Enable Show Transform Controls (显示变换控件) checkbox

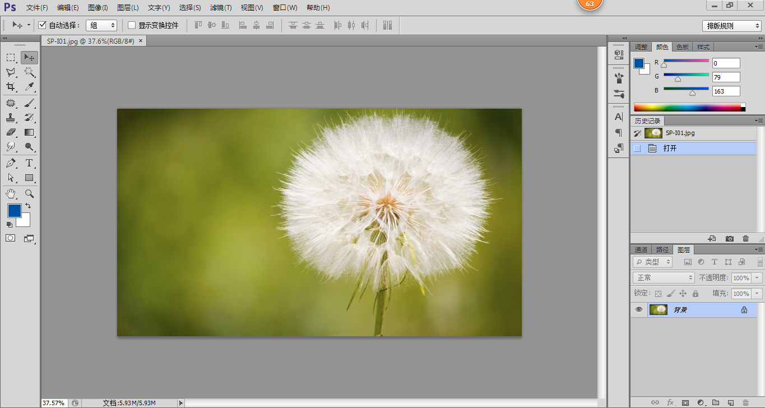(132, 25)
